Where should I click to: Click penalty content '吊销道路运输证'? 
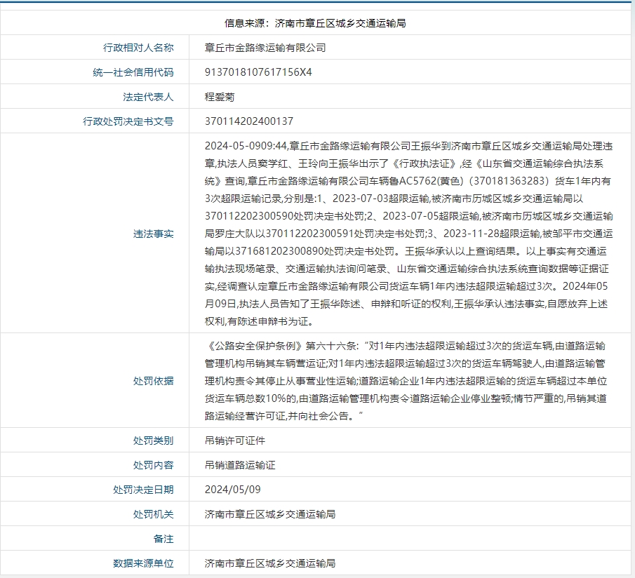pos(240,465)
